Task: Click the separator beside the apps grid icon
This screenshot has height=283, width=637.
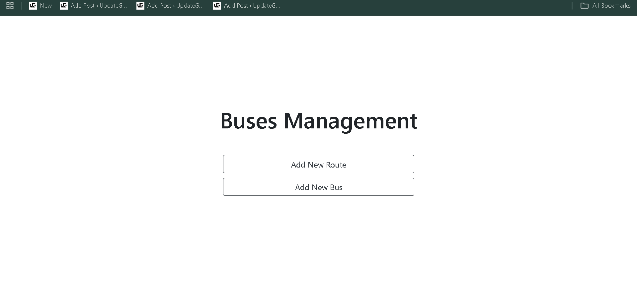Action: click(21, 6)
